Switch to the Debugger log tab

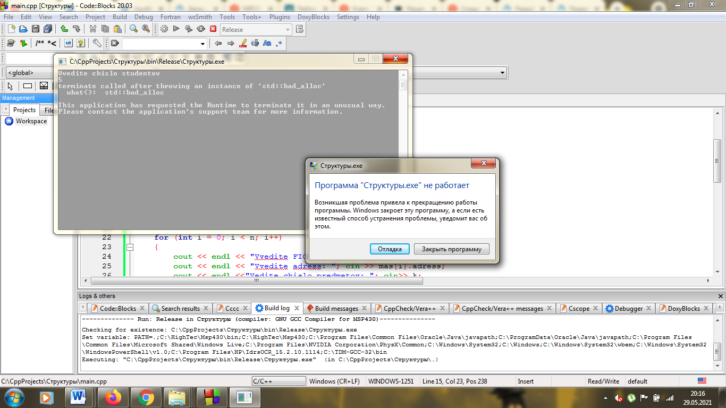[x=629, y=308]
